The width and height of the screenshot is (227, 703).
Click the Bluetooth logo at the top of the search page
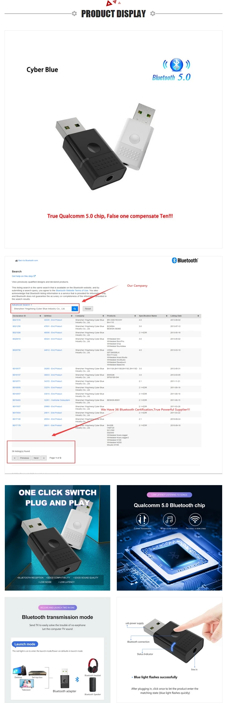coord(185,260)
